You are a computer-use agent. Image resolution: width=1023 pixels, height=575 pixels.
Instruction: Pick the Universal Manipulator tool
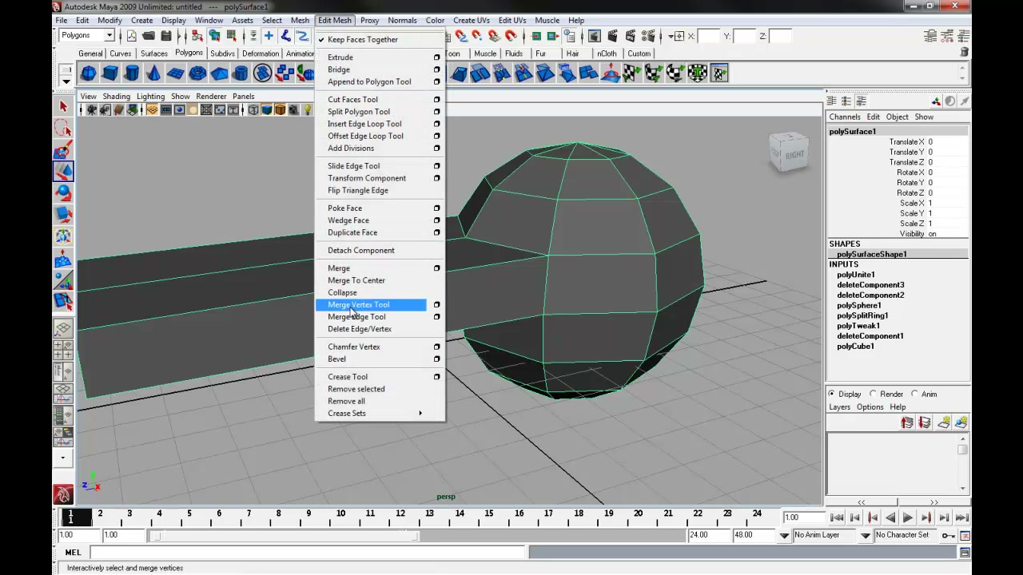[63, 236]
